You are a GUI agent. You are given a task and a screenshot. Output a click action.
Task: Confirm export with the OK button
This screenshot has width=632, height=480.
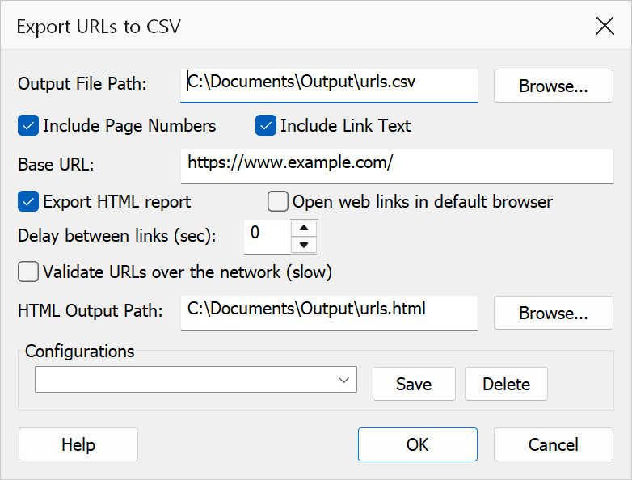click(418, 444)
